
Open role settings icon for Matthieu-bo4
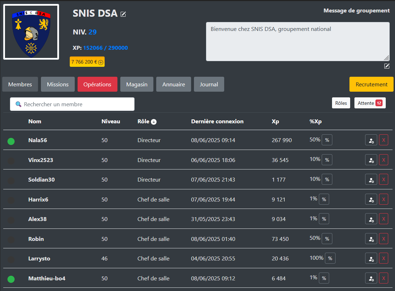(x=371, y=278)
